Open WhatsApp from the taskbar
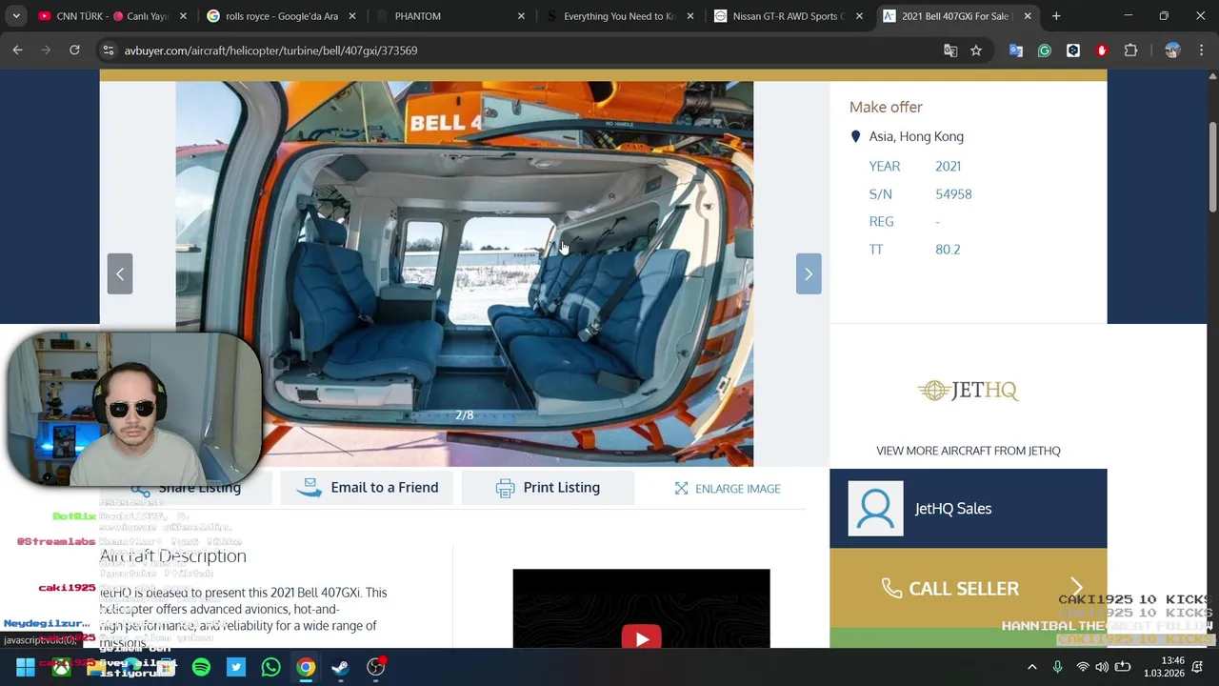The height and width of the screenshot is (686, 1219). pyautogui.click(x=271, y=667)
